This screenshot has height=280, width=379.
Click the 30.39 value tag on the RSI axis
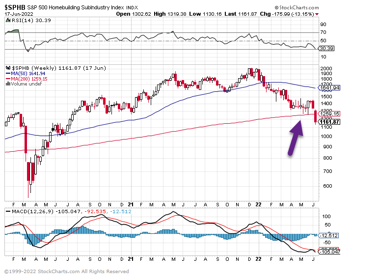coord(326,48)
